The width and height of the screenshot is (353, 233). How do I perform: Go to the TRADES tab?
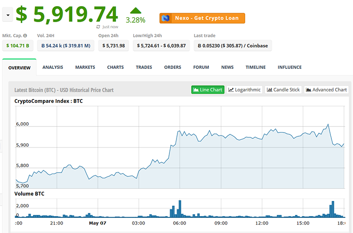point(144,67)
